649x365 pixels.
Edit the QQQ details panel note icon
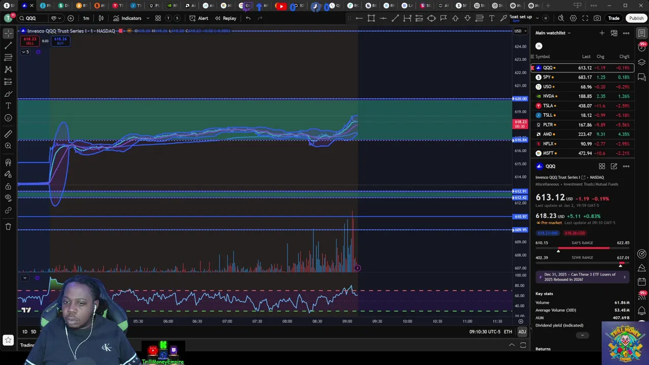614,166
